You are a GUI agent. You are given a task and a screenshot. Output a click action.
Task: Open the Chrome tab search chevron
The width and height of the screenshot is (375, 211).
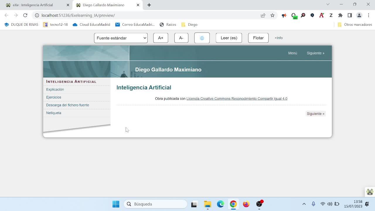pyautogui.click(x=328, y=4)
